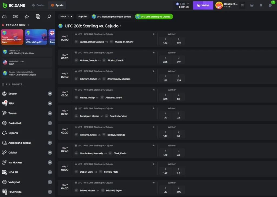This screenshot has height=197, width=277.
Task: Collapse the UFC 288 event list header
Action: pos(121,26)
